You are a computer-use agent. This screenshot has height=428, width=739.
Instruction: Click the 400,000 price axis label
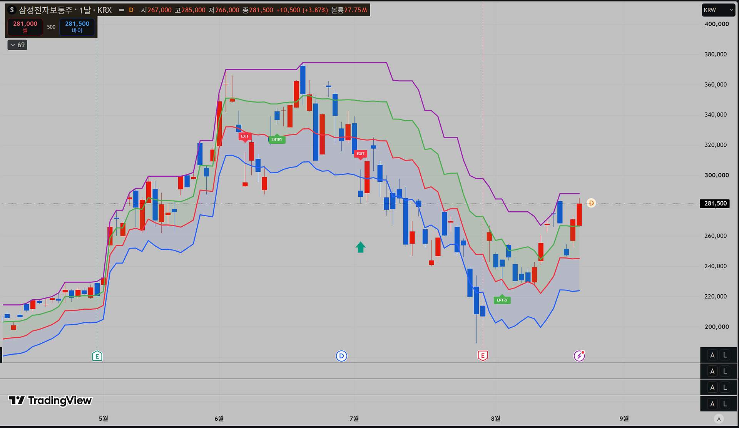717,24
